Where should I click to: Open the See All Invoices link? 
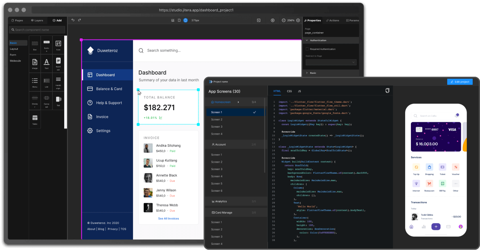168,219
